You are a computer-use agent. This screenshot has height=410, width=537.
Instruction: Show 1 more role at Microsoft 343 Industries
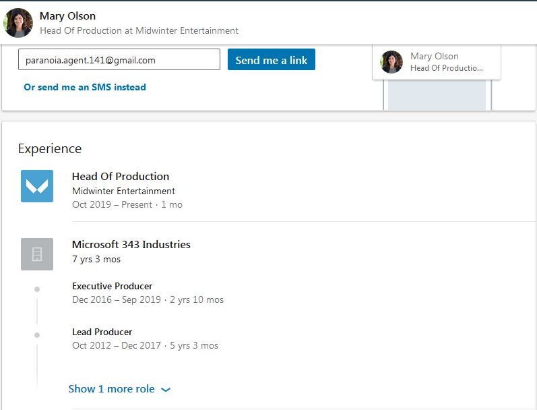112,389
